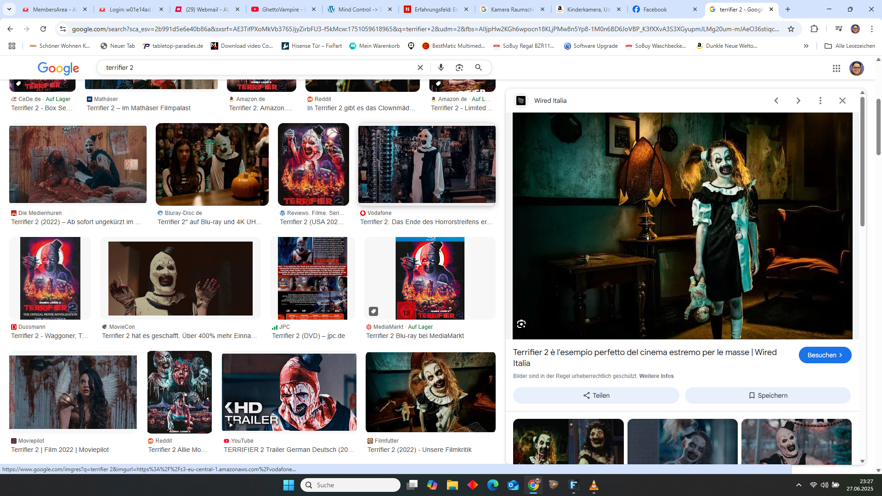882x496 pixels.
Task: Click the magnifier search submit icon
Action: point(478,68)
